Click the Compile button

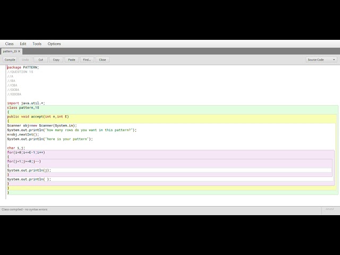(10, 59)
